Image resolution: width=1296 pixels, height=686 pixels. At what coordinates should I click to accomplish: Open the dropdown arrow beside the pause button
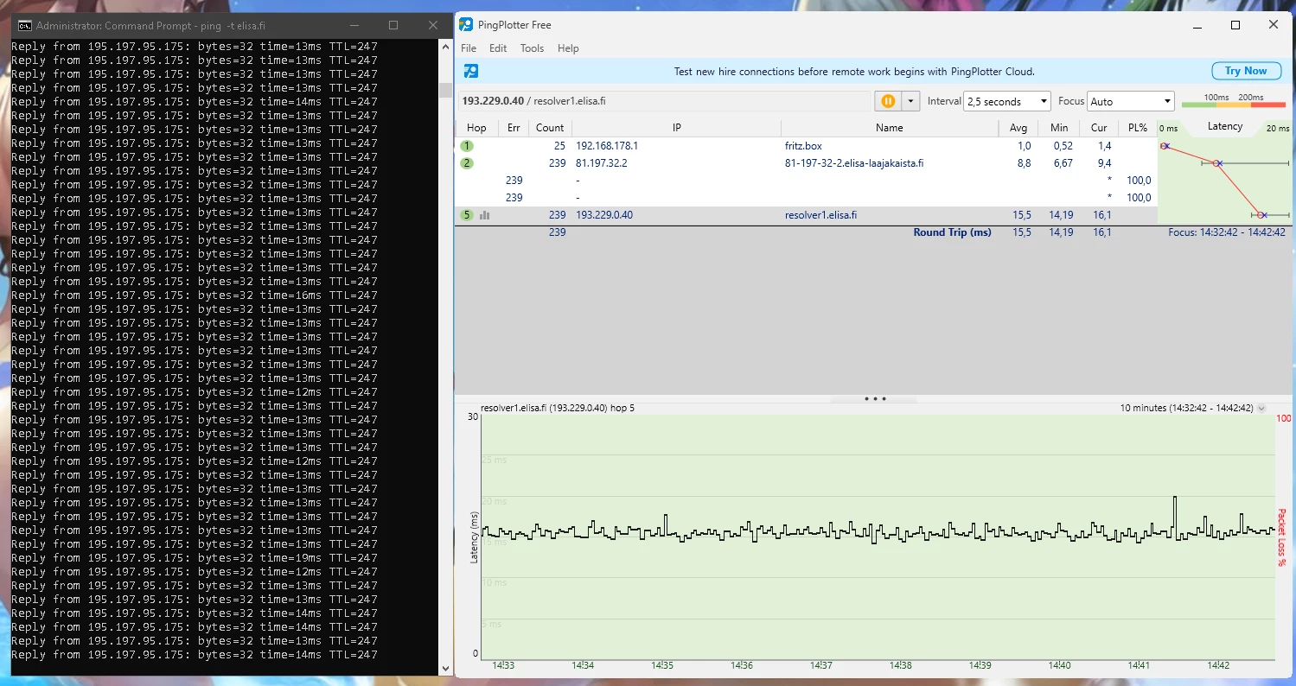point(909,101)
